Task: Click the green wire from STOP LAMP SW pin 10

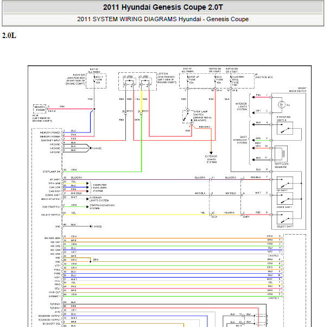Action: [x=102, y=172]
